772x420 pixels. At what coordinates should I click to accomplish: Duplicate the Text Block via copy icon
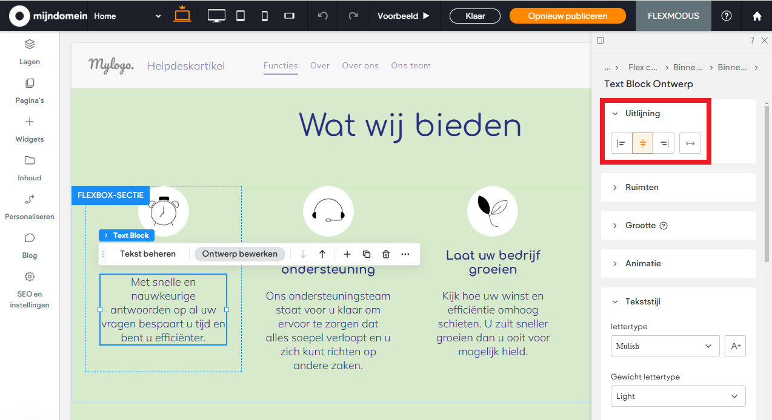click(x=367, y=254)
